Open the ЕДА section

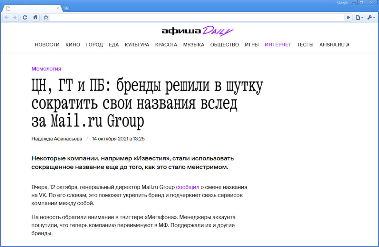click(x=114, y=45)
